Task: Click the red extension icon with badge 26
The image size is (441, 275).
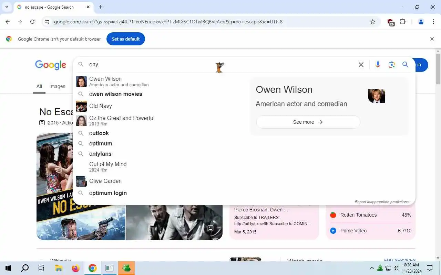Action: click(x=391, y=22)
